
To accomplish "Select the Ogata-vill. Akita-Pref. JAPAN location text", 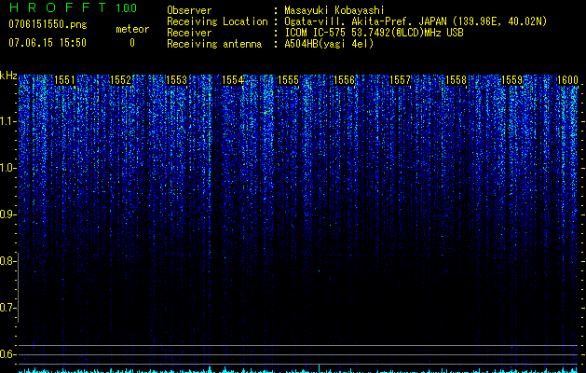I will pos(416,21).
